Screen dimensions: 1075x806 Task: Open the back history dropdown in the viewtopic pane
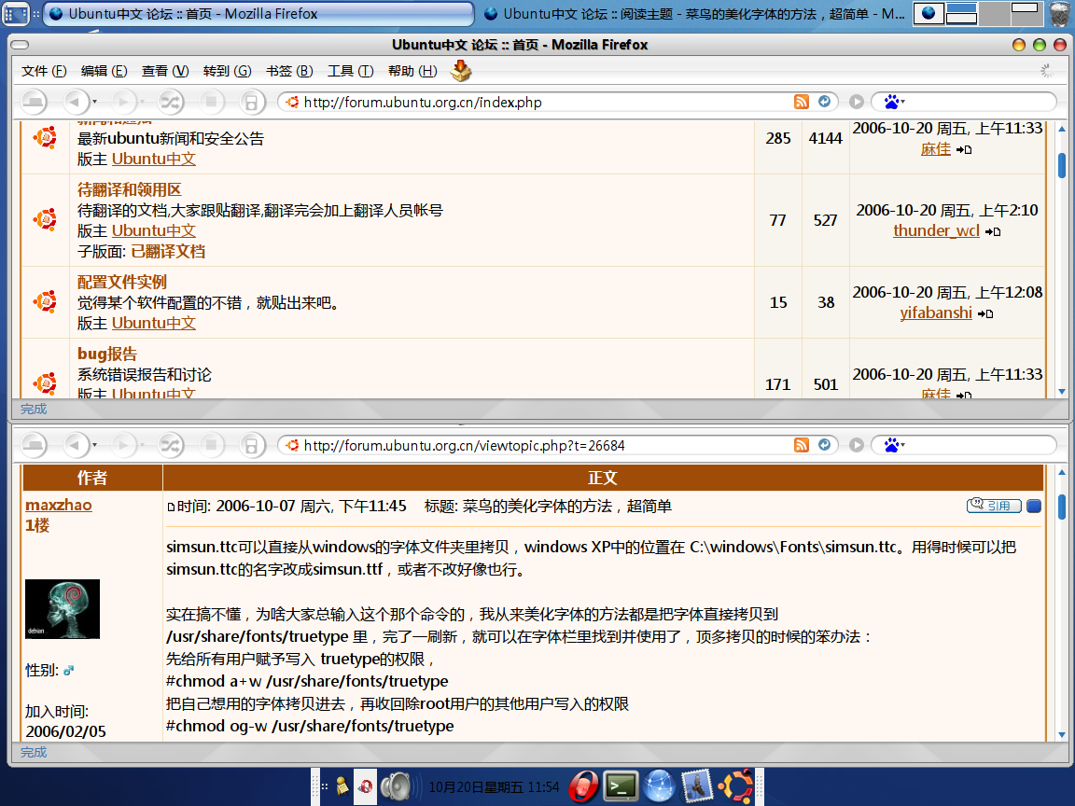[94, 446]
